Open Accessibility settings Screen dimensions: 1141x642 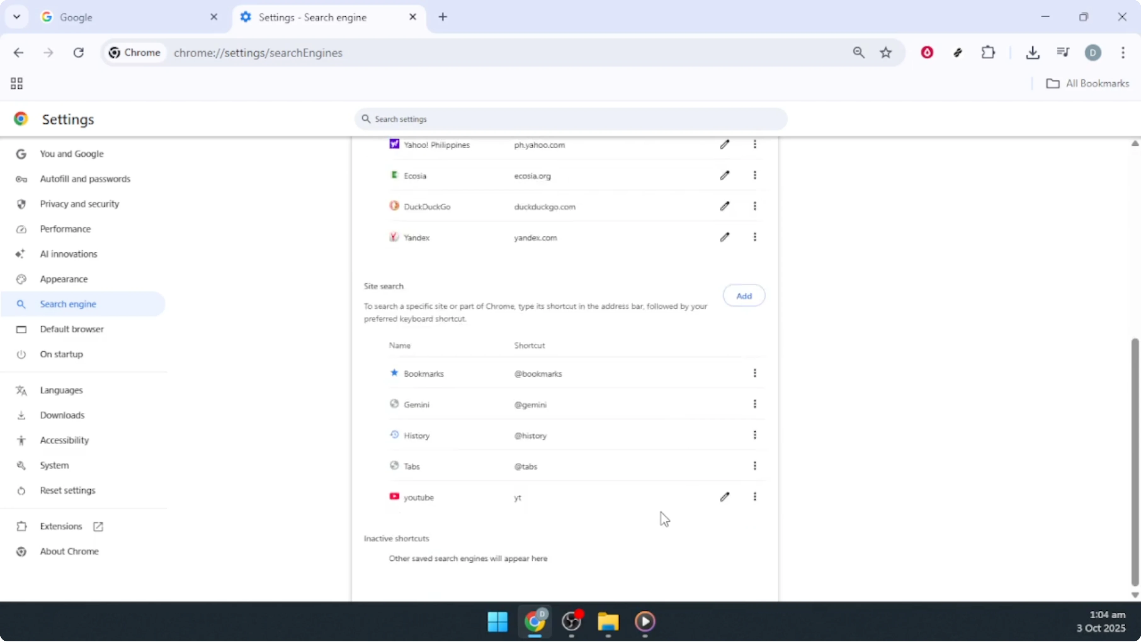point(83,441)
